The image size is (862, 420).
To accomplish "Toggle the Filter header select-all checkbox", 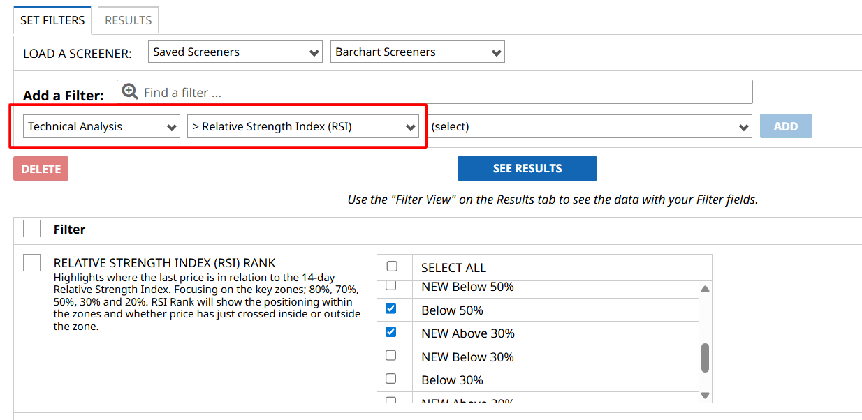I will pos(32,229).
